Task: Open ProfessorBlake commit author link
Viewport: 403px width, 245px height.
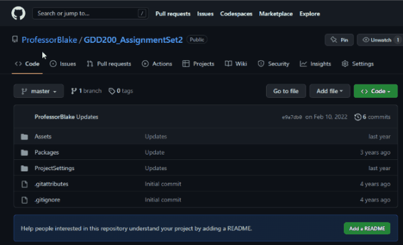Action: [x=54, y=117]
